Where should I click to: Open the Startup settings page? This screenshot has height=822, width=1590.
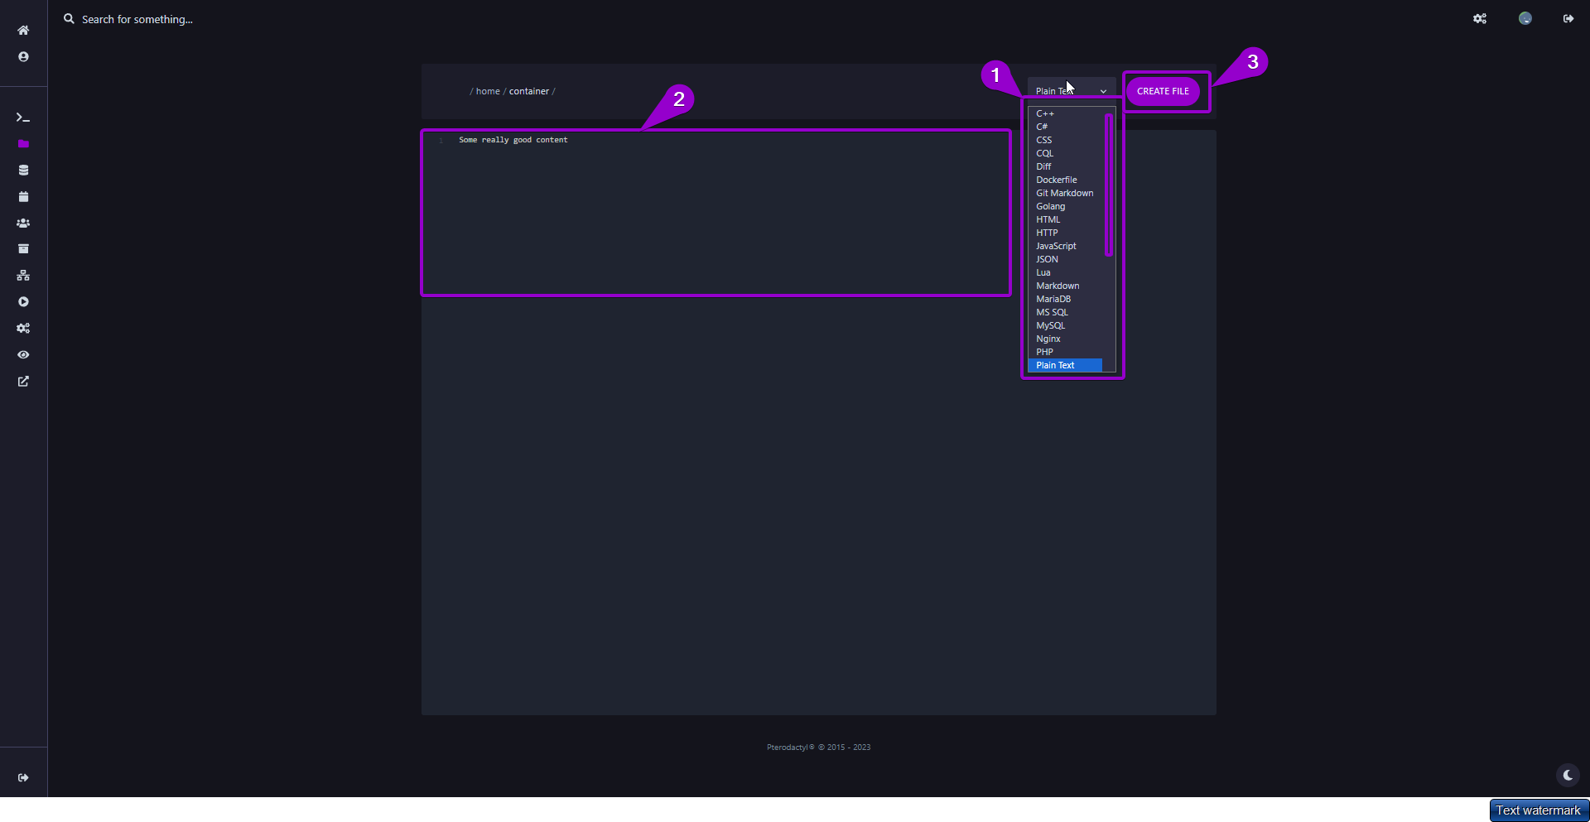(23, 302)
